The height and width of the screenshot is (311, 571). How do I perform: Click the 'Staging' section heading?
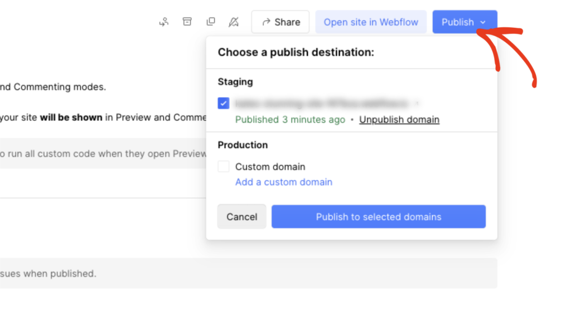click(235, 82)
